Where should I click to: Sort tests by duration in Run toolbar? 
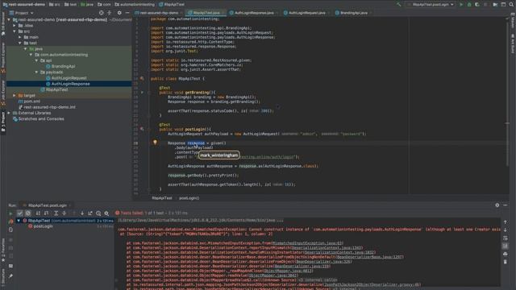(x=47, y=213)
